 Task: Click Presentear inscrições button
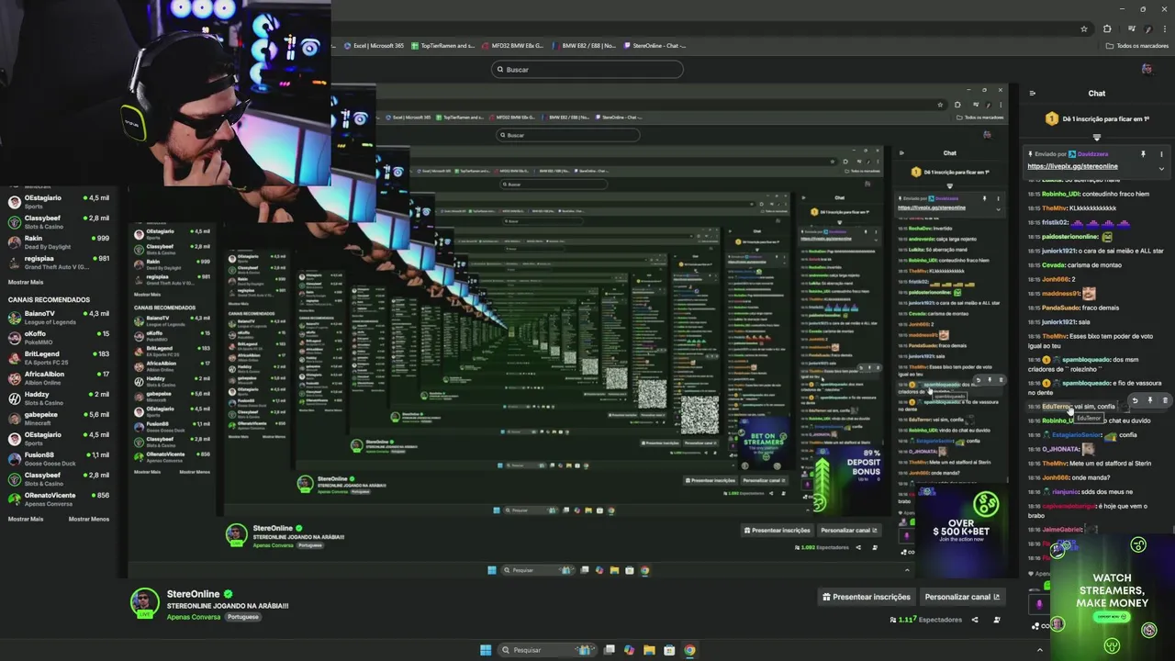point(867,597)
